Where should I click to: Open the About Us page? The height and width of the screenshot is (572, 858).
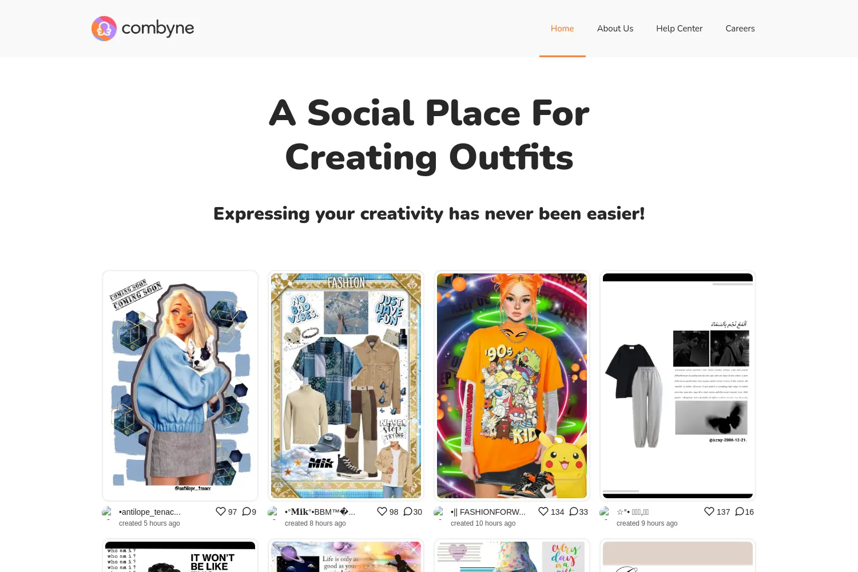615,29
